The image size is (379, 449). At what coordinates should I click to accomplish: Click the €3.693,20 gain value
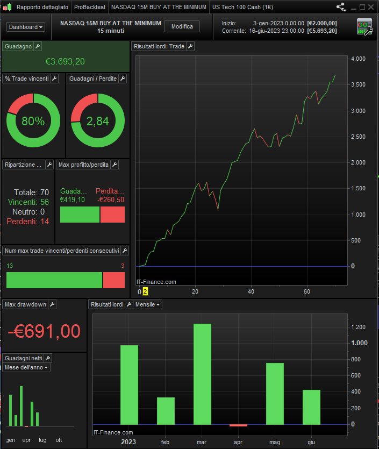[65, 61]
